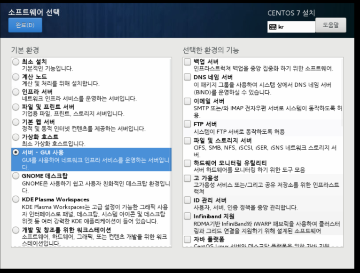
Task: Choose 파일 및 프린트 서버 radio button
Action: pyautogui.click(x=16, y=107)
